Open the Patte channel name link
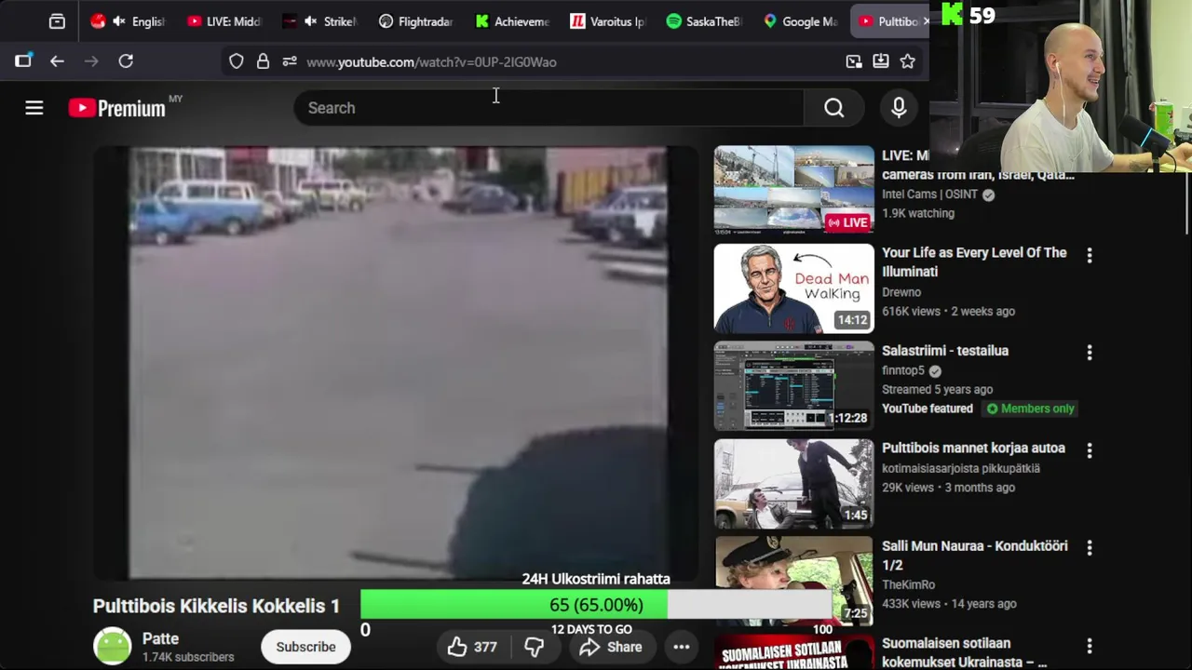Image resolution: width=1192 pixels, height=670 pixels. (x=160, y=638)
